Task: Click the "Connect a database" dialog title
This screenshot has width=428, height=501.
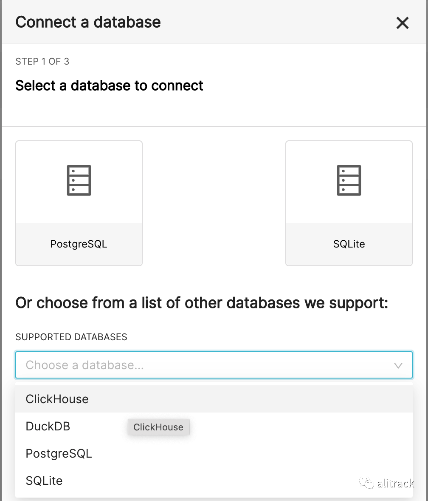Action: 88,22
